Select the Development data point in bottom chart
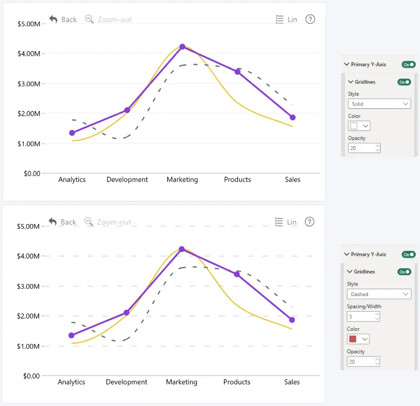The image size is (420, 406). click(127, 312)
